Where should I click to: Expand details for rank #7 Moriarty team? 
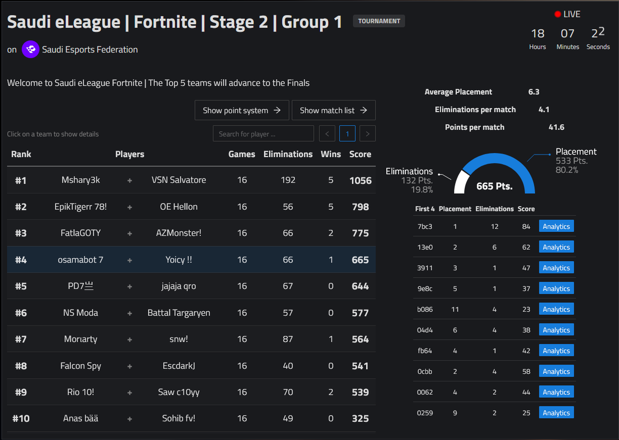click(191, 339)
